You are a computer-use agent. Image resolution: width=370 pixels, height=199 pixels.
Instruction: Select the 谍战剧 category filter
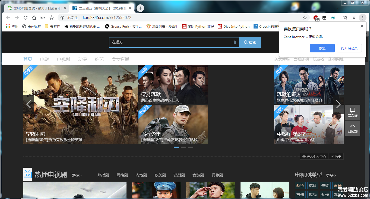pyautogui.click(x=179, y=175)
